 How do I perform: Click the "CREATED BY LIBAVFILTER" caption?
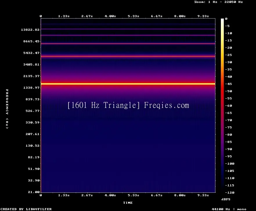coord(26,209)
